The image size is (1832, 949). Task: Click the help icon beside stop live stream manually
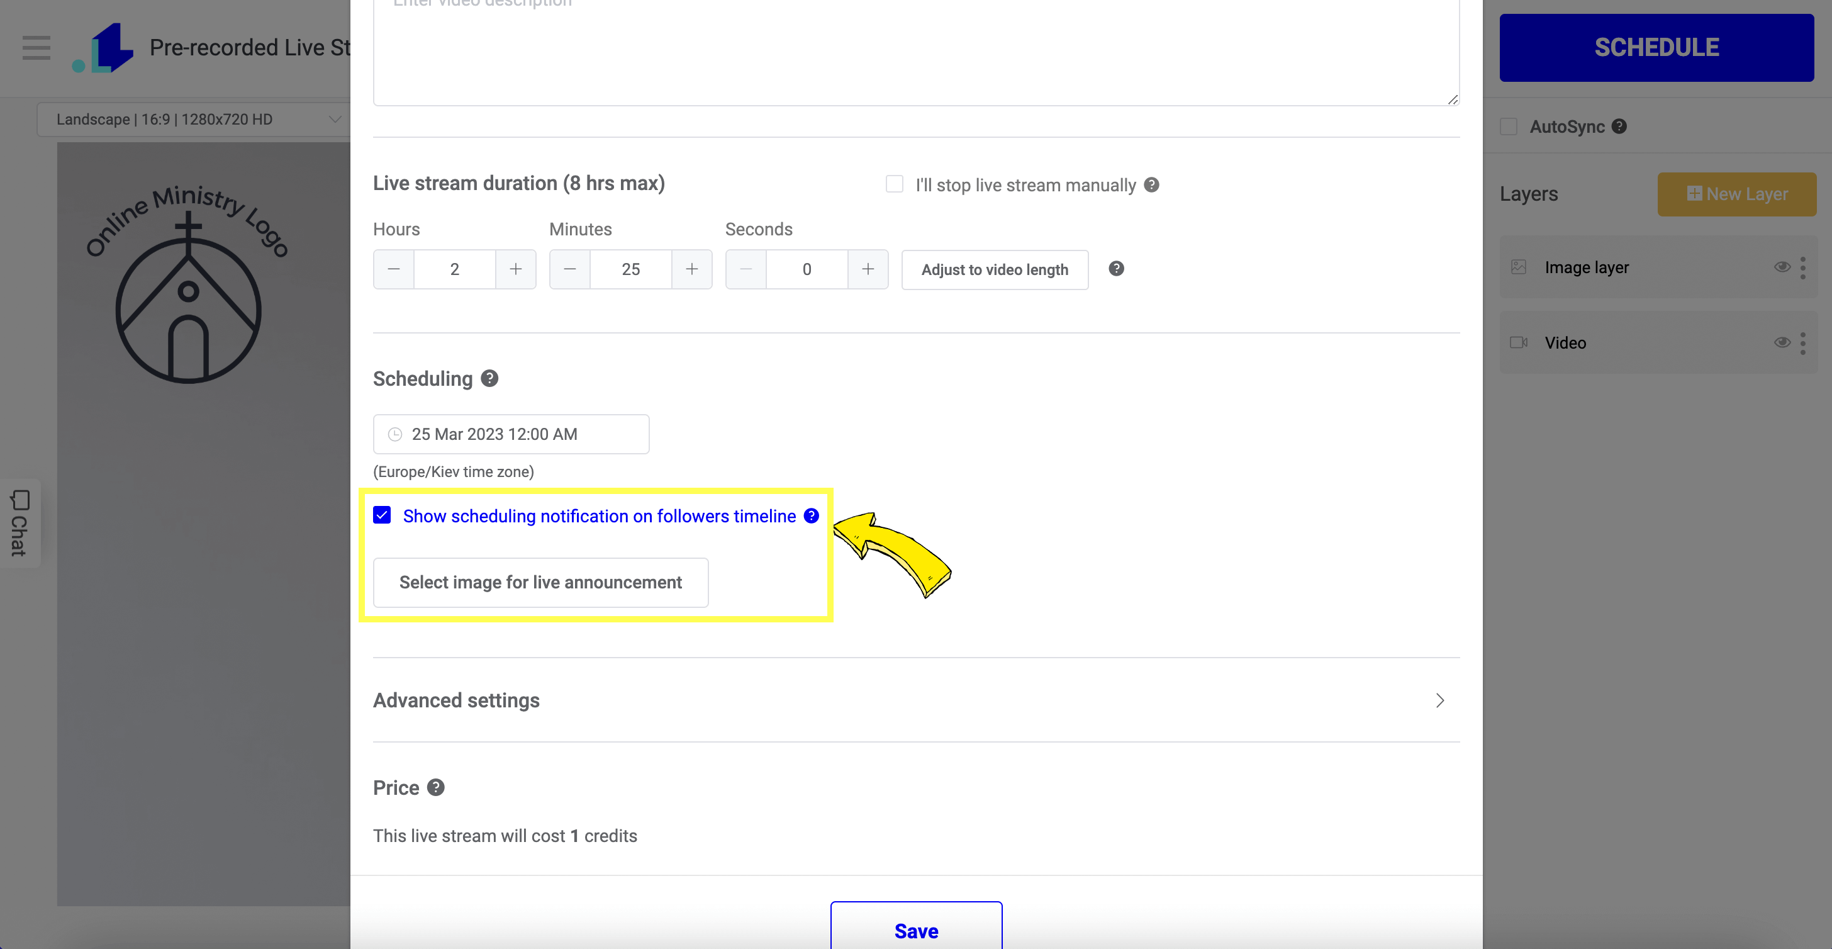[x=1151, y=184]
